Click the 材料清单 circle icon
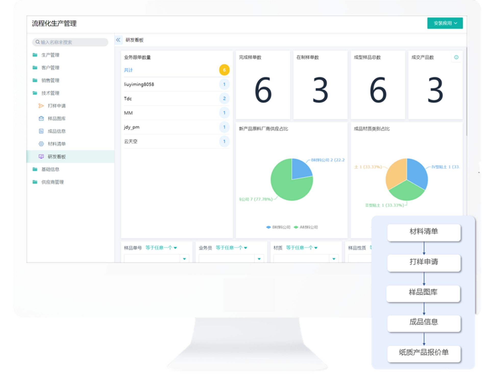 point(41,144)
